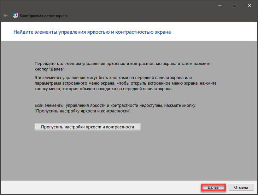Click heading Найдите элементы управления яркостью

pos(92,32)
